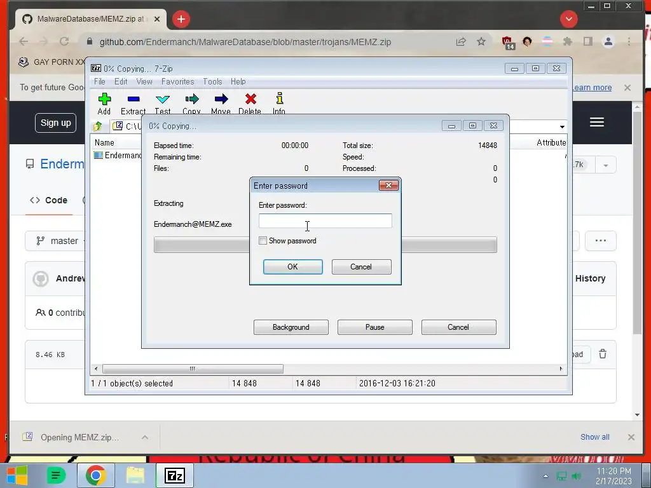Go up one folder level in 7-Zip
Viewport: 651px width, 488px height.
pos(98,126)
